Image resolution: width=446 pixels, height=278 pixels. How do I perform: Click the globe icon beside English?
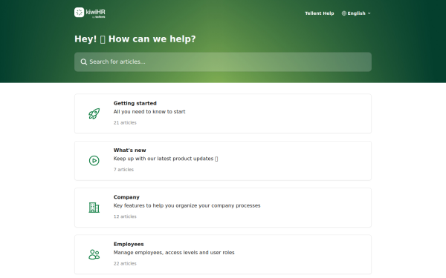tap(344, 13)
